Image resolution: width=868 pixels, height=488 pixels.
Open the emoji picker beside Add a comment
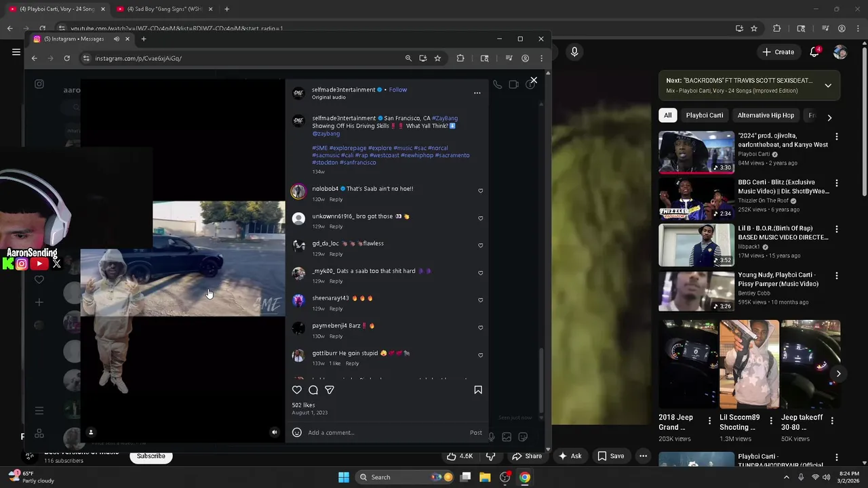click(x=296, y=432)
